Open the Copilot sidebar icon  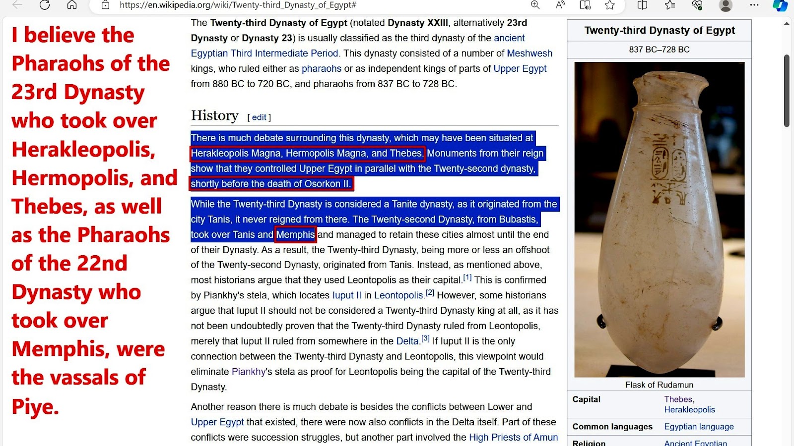781,5
